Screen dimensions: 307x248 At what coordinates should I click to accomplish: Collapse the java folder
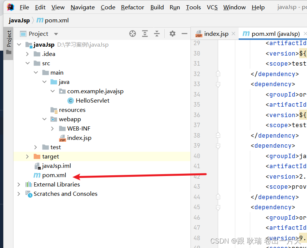[x=44, y=82]
